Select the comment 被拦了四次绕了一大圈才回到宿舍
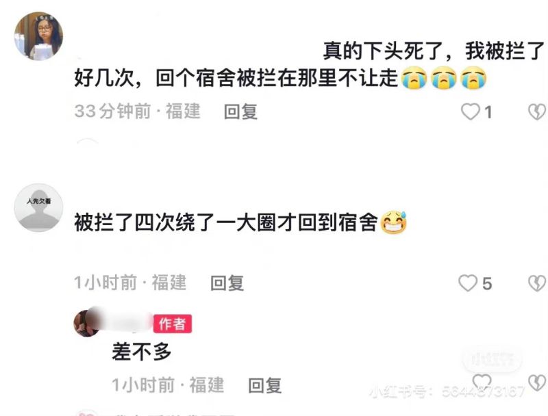This screenshot has width=548, height=416. click(227, 222)
